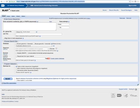
Task: Open the Create custom database link
Action: coord(57,59)
